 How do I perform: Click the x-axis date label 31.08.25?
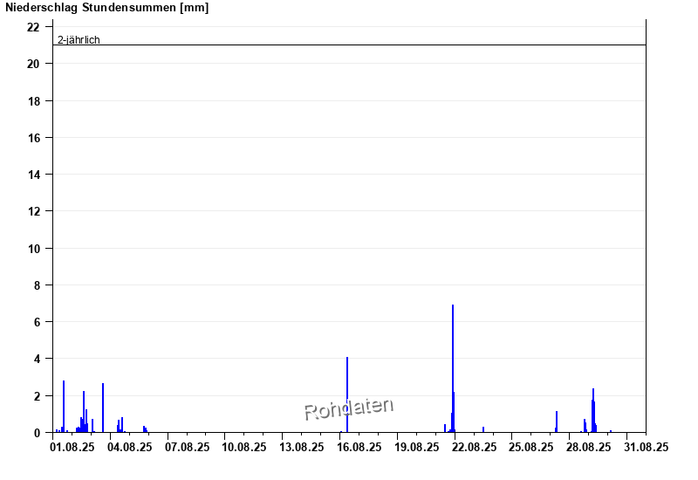[x=647, y=447]
